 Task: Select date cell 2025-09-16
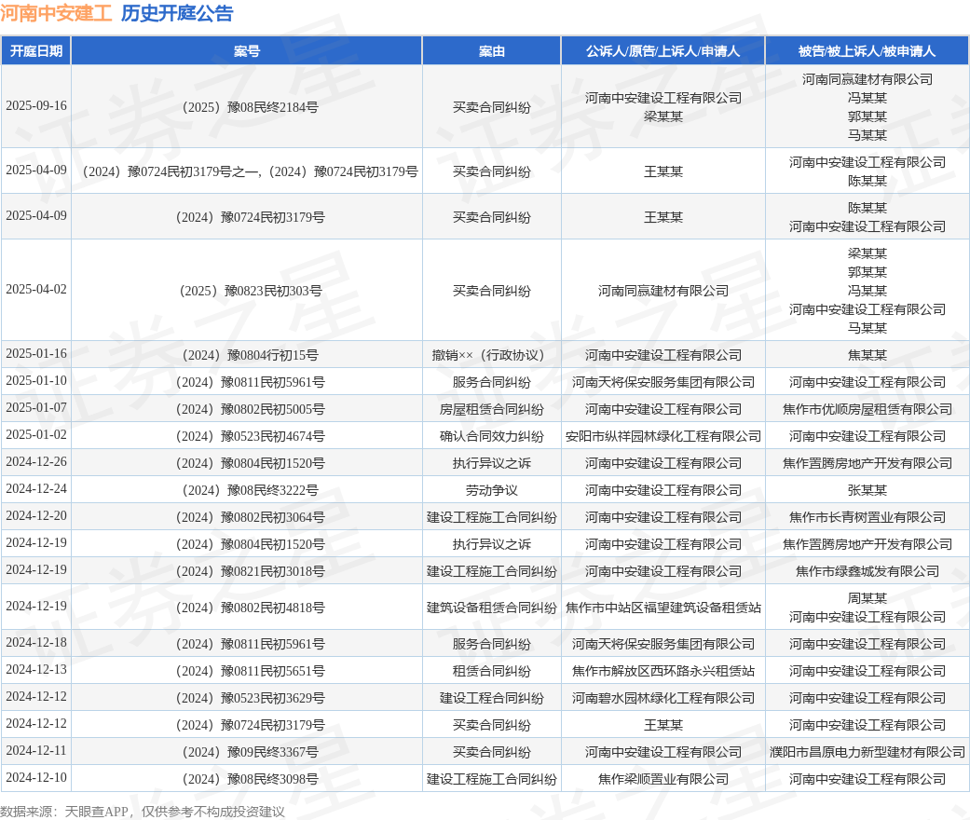(36, 106)
